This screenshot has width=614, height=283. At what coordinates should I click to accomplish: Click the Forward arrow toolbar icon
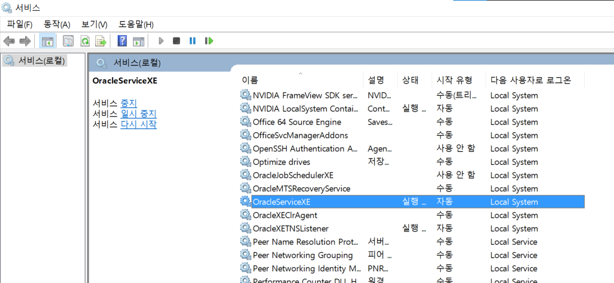point(25,41)
